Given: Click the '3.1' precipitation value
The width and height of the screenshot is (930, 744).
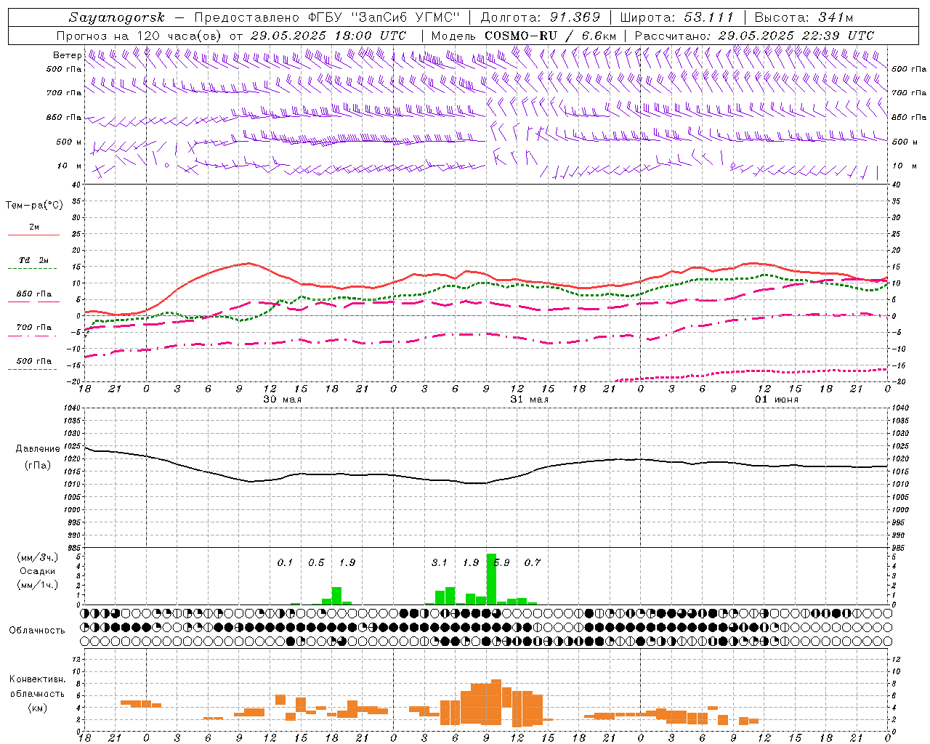Looking at the screenshot, I should click(x=440, y=562).
